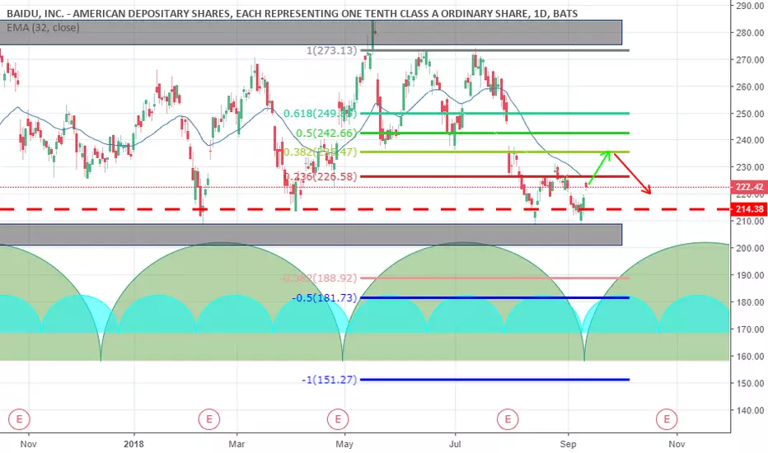
Task: Select the Fibonacci 0.382 green level label
Action: pyautogui.click(x=321, y=152)
